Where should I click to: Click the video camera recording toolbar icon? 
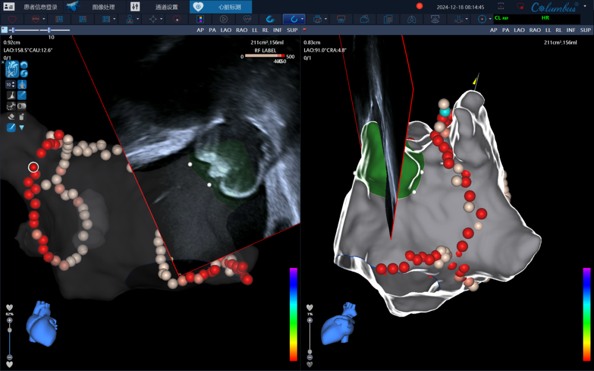tap(364, 19)
